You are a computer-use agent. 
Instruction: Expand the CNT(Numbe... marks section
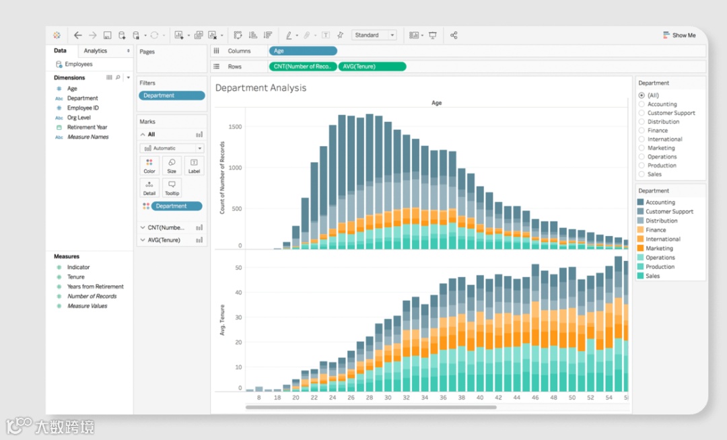143,227
